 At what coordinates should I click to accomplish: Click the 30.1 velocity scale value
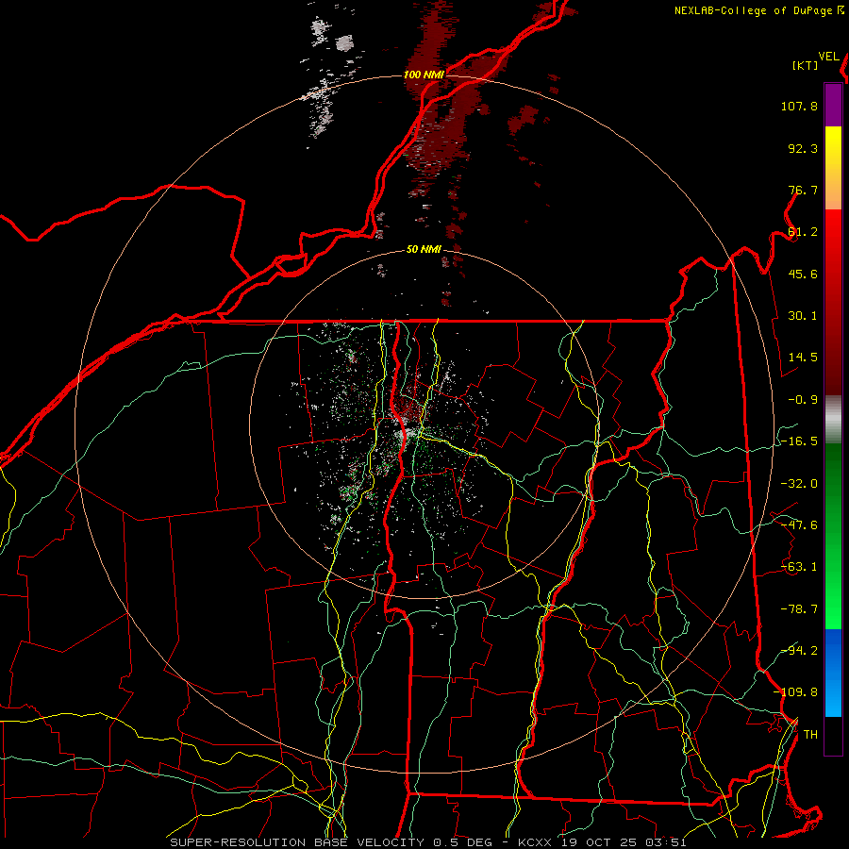[x=803, y=316]
